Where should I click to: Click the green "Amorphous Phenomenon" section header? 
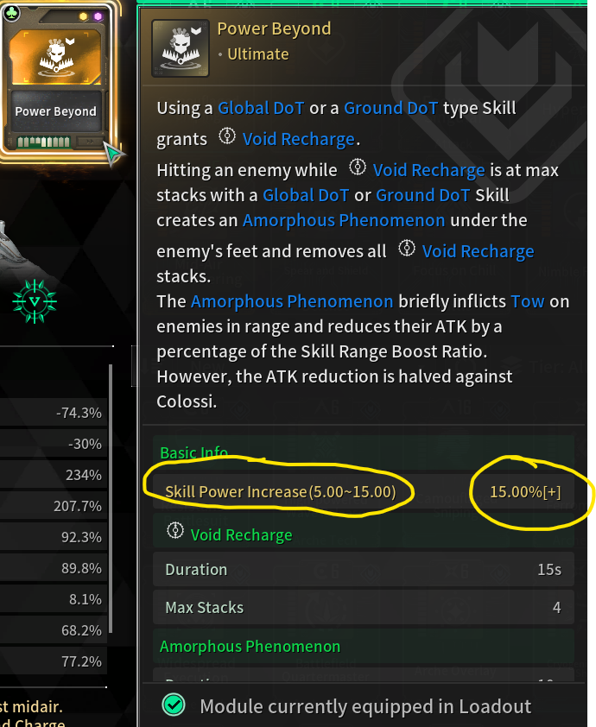tap(250, 646)
